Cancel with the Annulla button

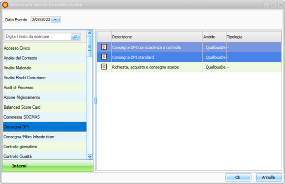(x=269, y=177)
